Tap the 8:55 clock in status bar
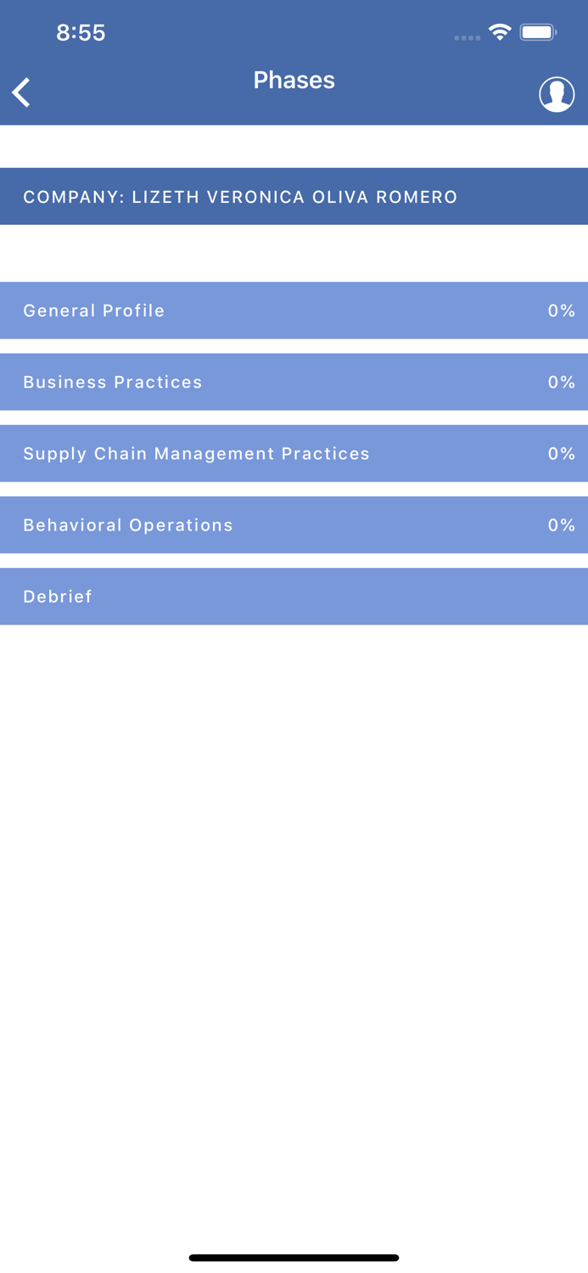This screenshot has height=1273, width=588. [x=81, y=33]
